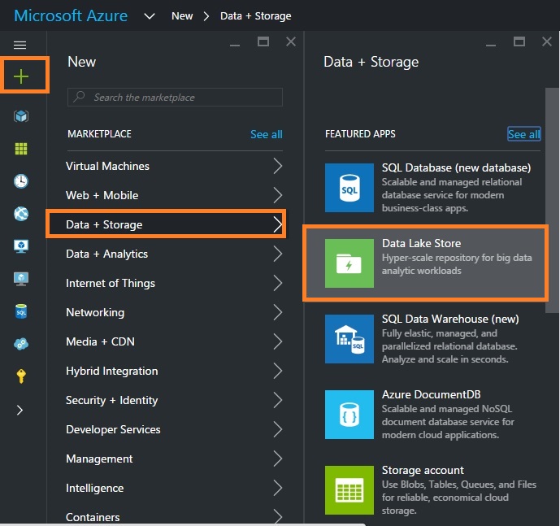The height and width of the screenshot is (526, 560).
Task: Open the green grid All resources icon
Action: coord(21,149)
